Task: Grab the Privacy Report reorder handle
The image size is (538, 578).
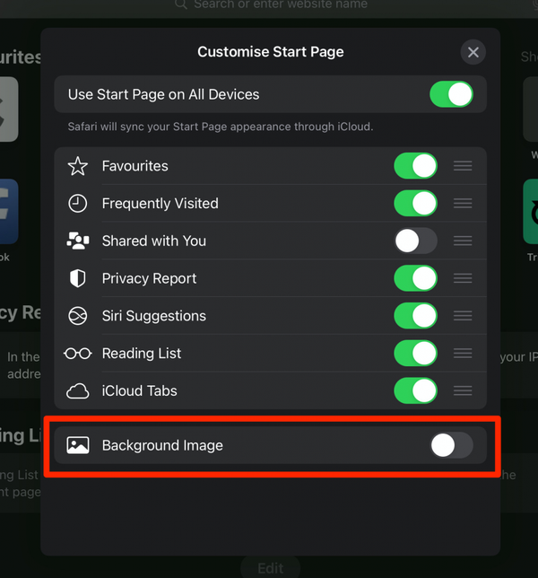Action: click(x=463, y=278)
